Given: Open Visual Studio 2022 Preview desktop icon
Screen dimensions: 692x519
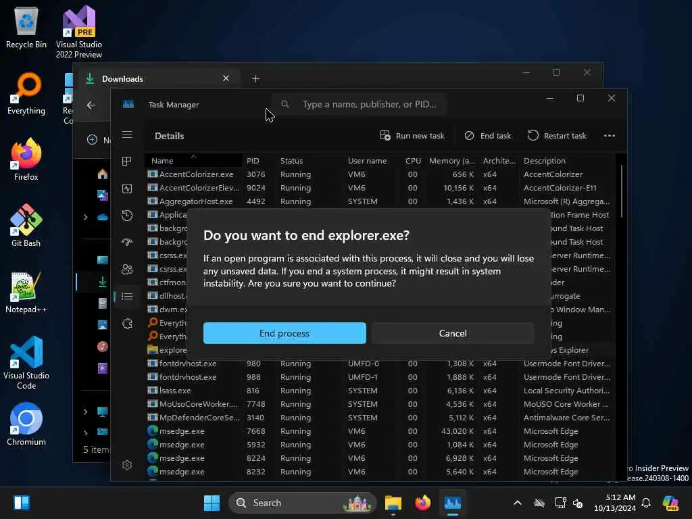Looking at the screenshot, I should tap(79, 32).
